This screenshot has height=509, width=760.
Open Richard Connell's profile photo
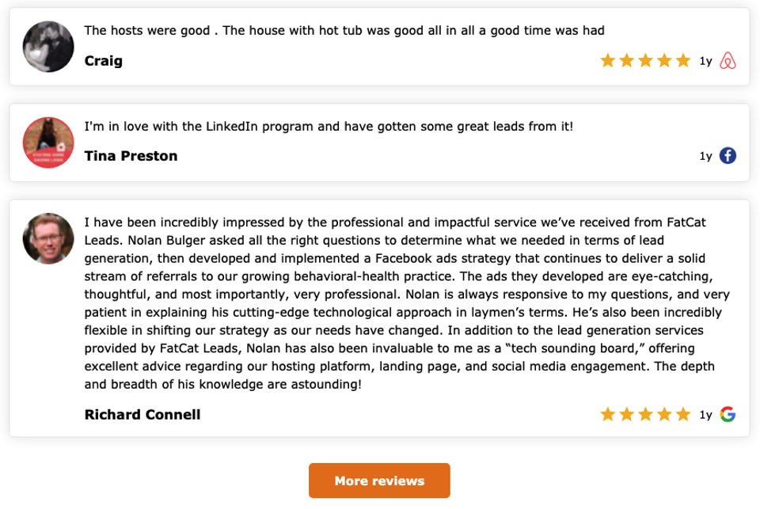pyautogui.click(x=48, y=238)
